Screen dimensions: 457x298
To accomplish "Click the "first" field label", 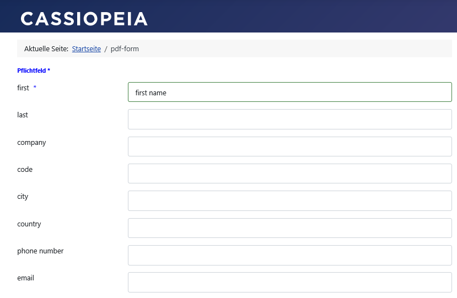I will [x=23, y=88].
